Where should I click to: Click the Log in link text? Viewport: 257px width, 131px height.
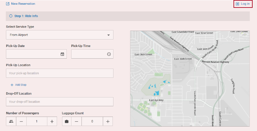[245, 4]
